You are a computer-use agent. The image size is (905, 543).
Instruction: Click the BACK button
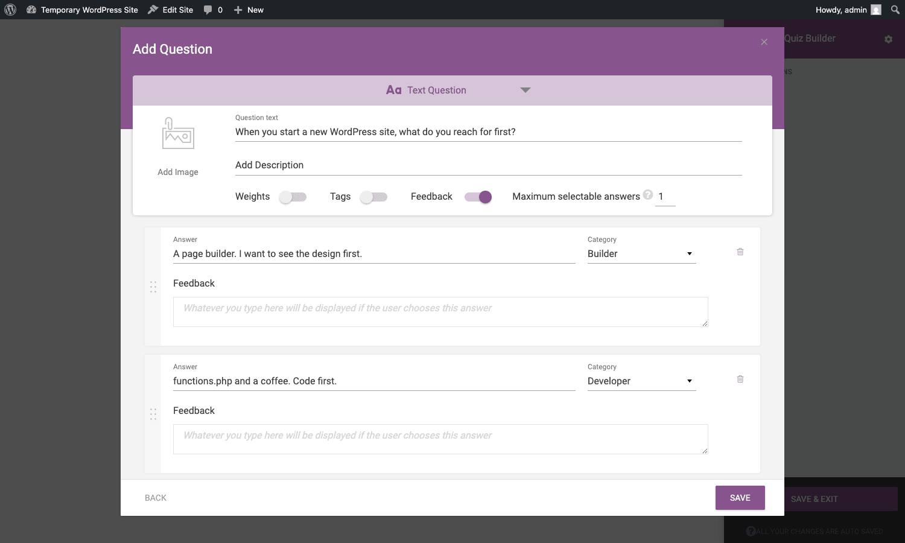point(156,498)
